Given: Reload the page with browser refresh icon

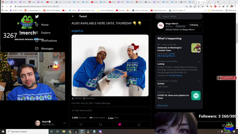Looking at the screenshot, I should tap(11, 7).
